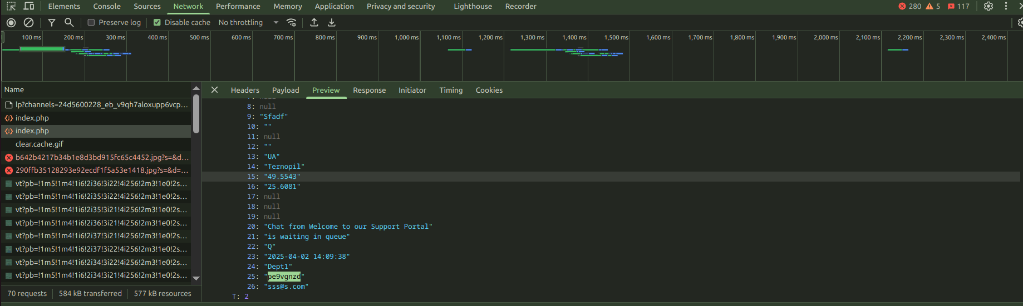Uncheck the Disable cache checkbox
This screenshot has height=306, width=1023.
click(157, 23)
